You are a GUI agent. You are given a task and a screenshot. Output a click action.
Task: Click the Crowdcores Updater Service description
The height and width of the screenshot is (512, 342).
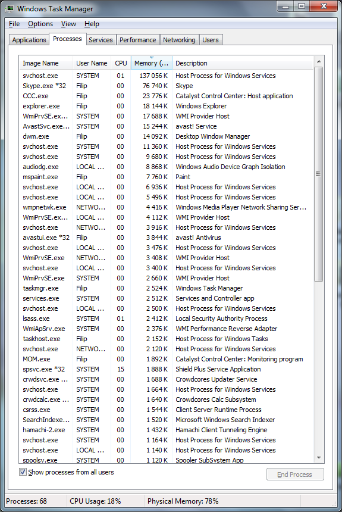click(217, 379)
